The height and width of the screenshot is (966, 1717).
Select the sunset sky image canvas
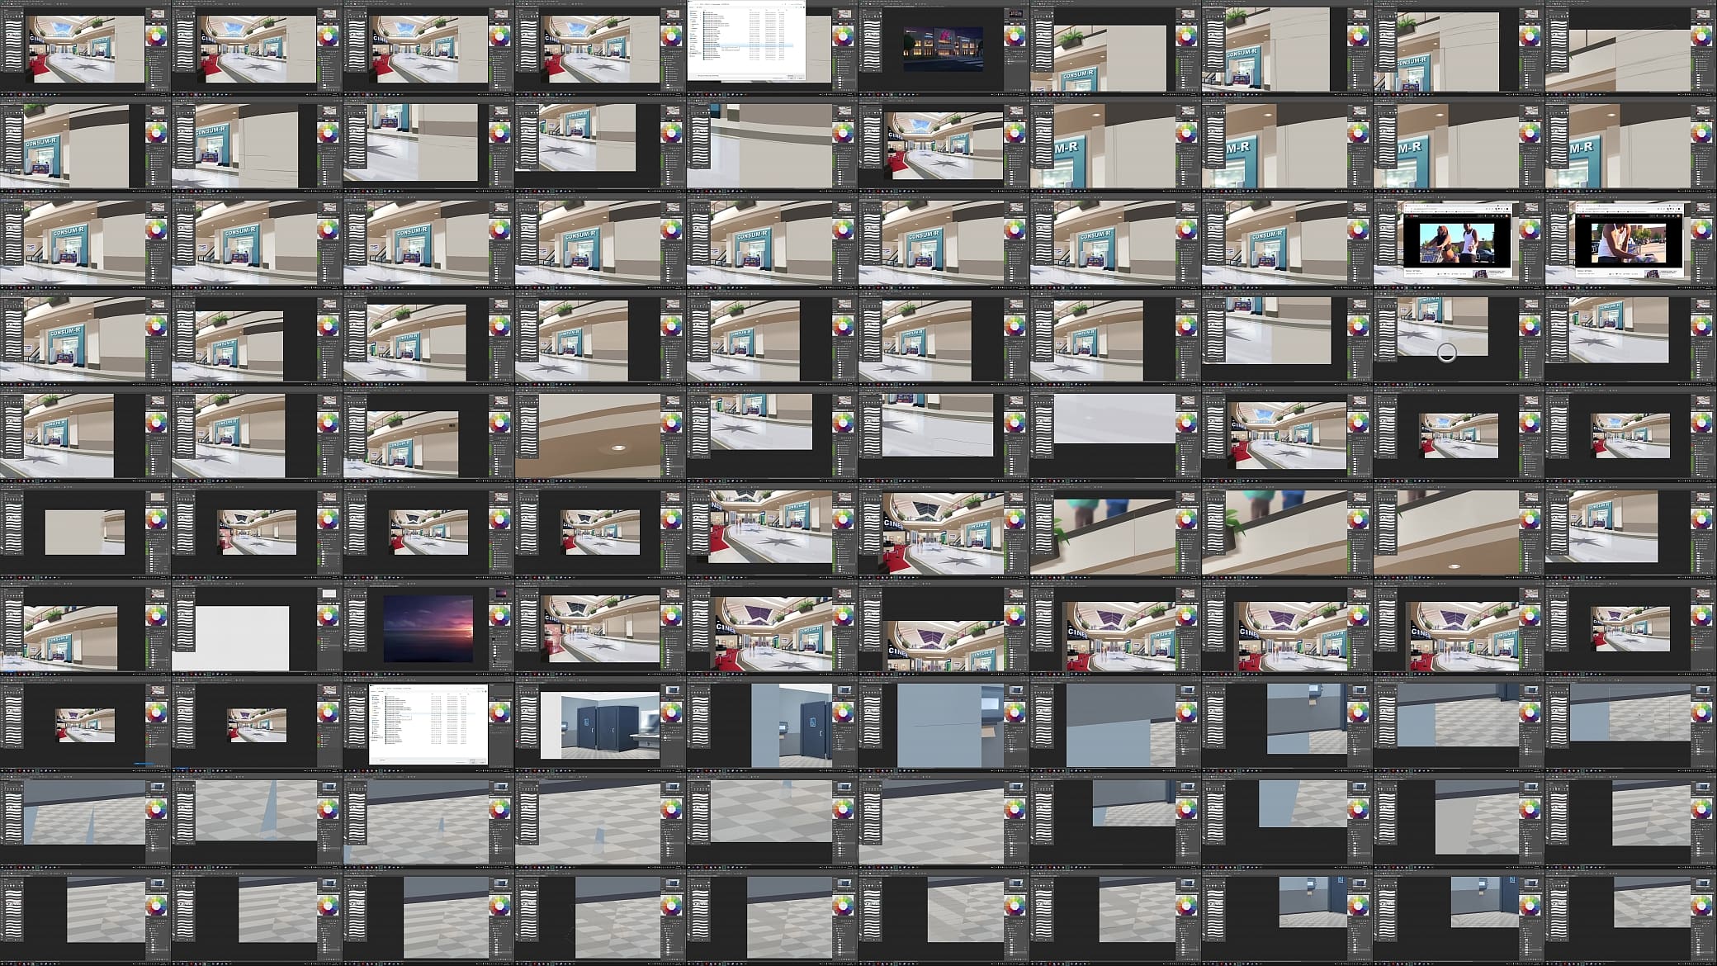click(428, 628)
